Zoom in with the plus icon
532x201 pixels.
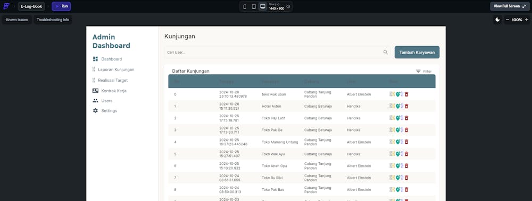527,20
